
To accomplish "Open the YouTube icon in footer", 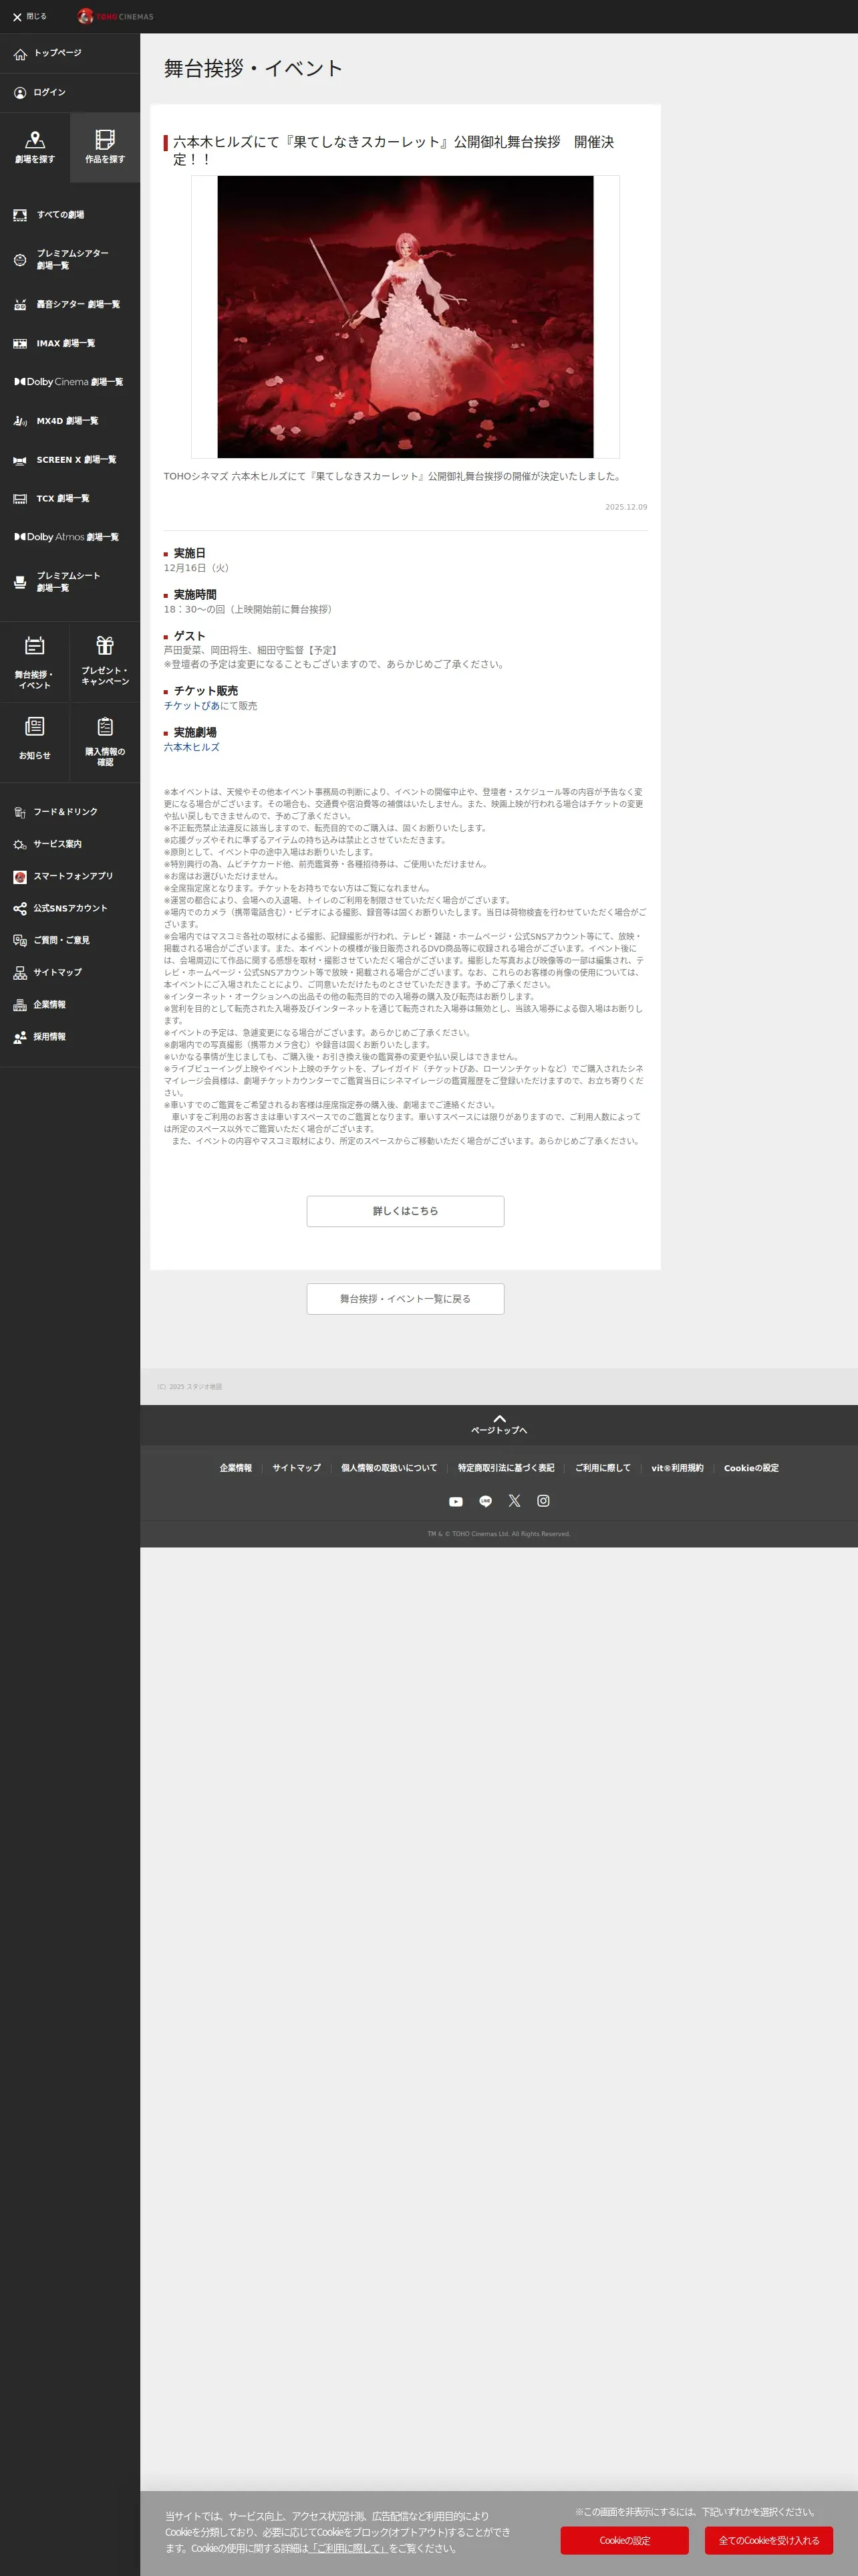I will 456,1501.
